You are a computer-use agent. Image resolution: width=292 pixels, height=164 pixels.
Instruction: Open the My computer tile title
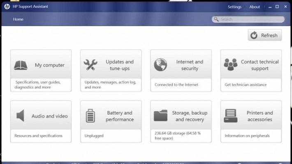click(50, 65)
